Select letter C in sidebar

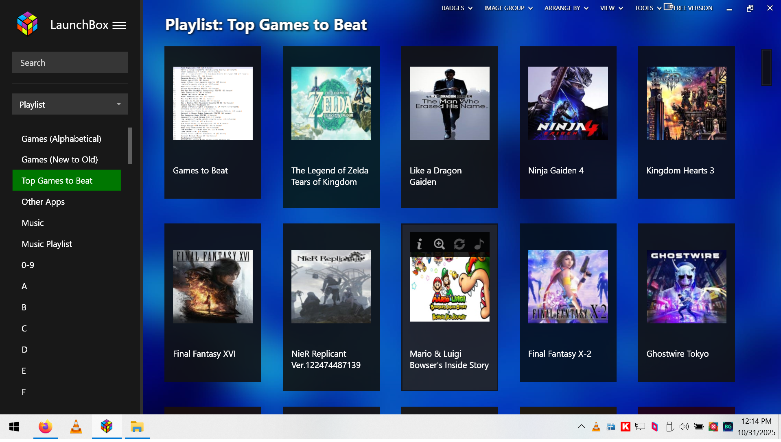pyautogui.click(x=24, y=329)
